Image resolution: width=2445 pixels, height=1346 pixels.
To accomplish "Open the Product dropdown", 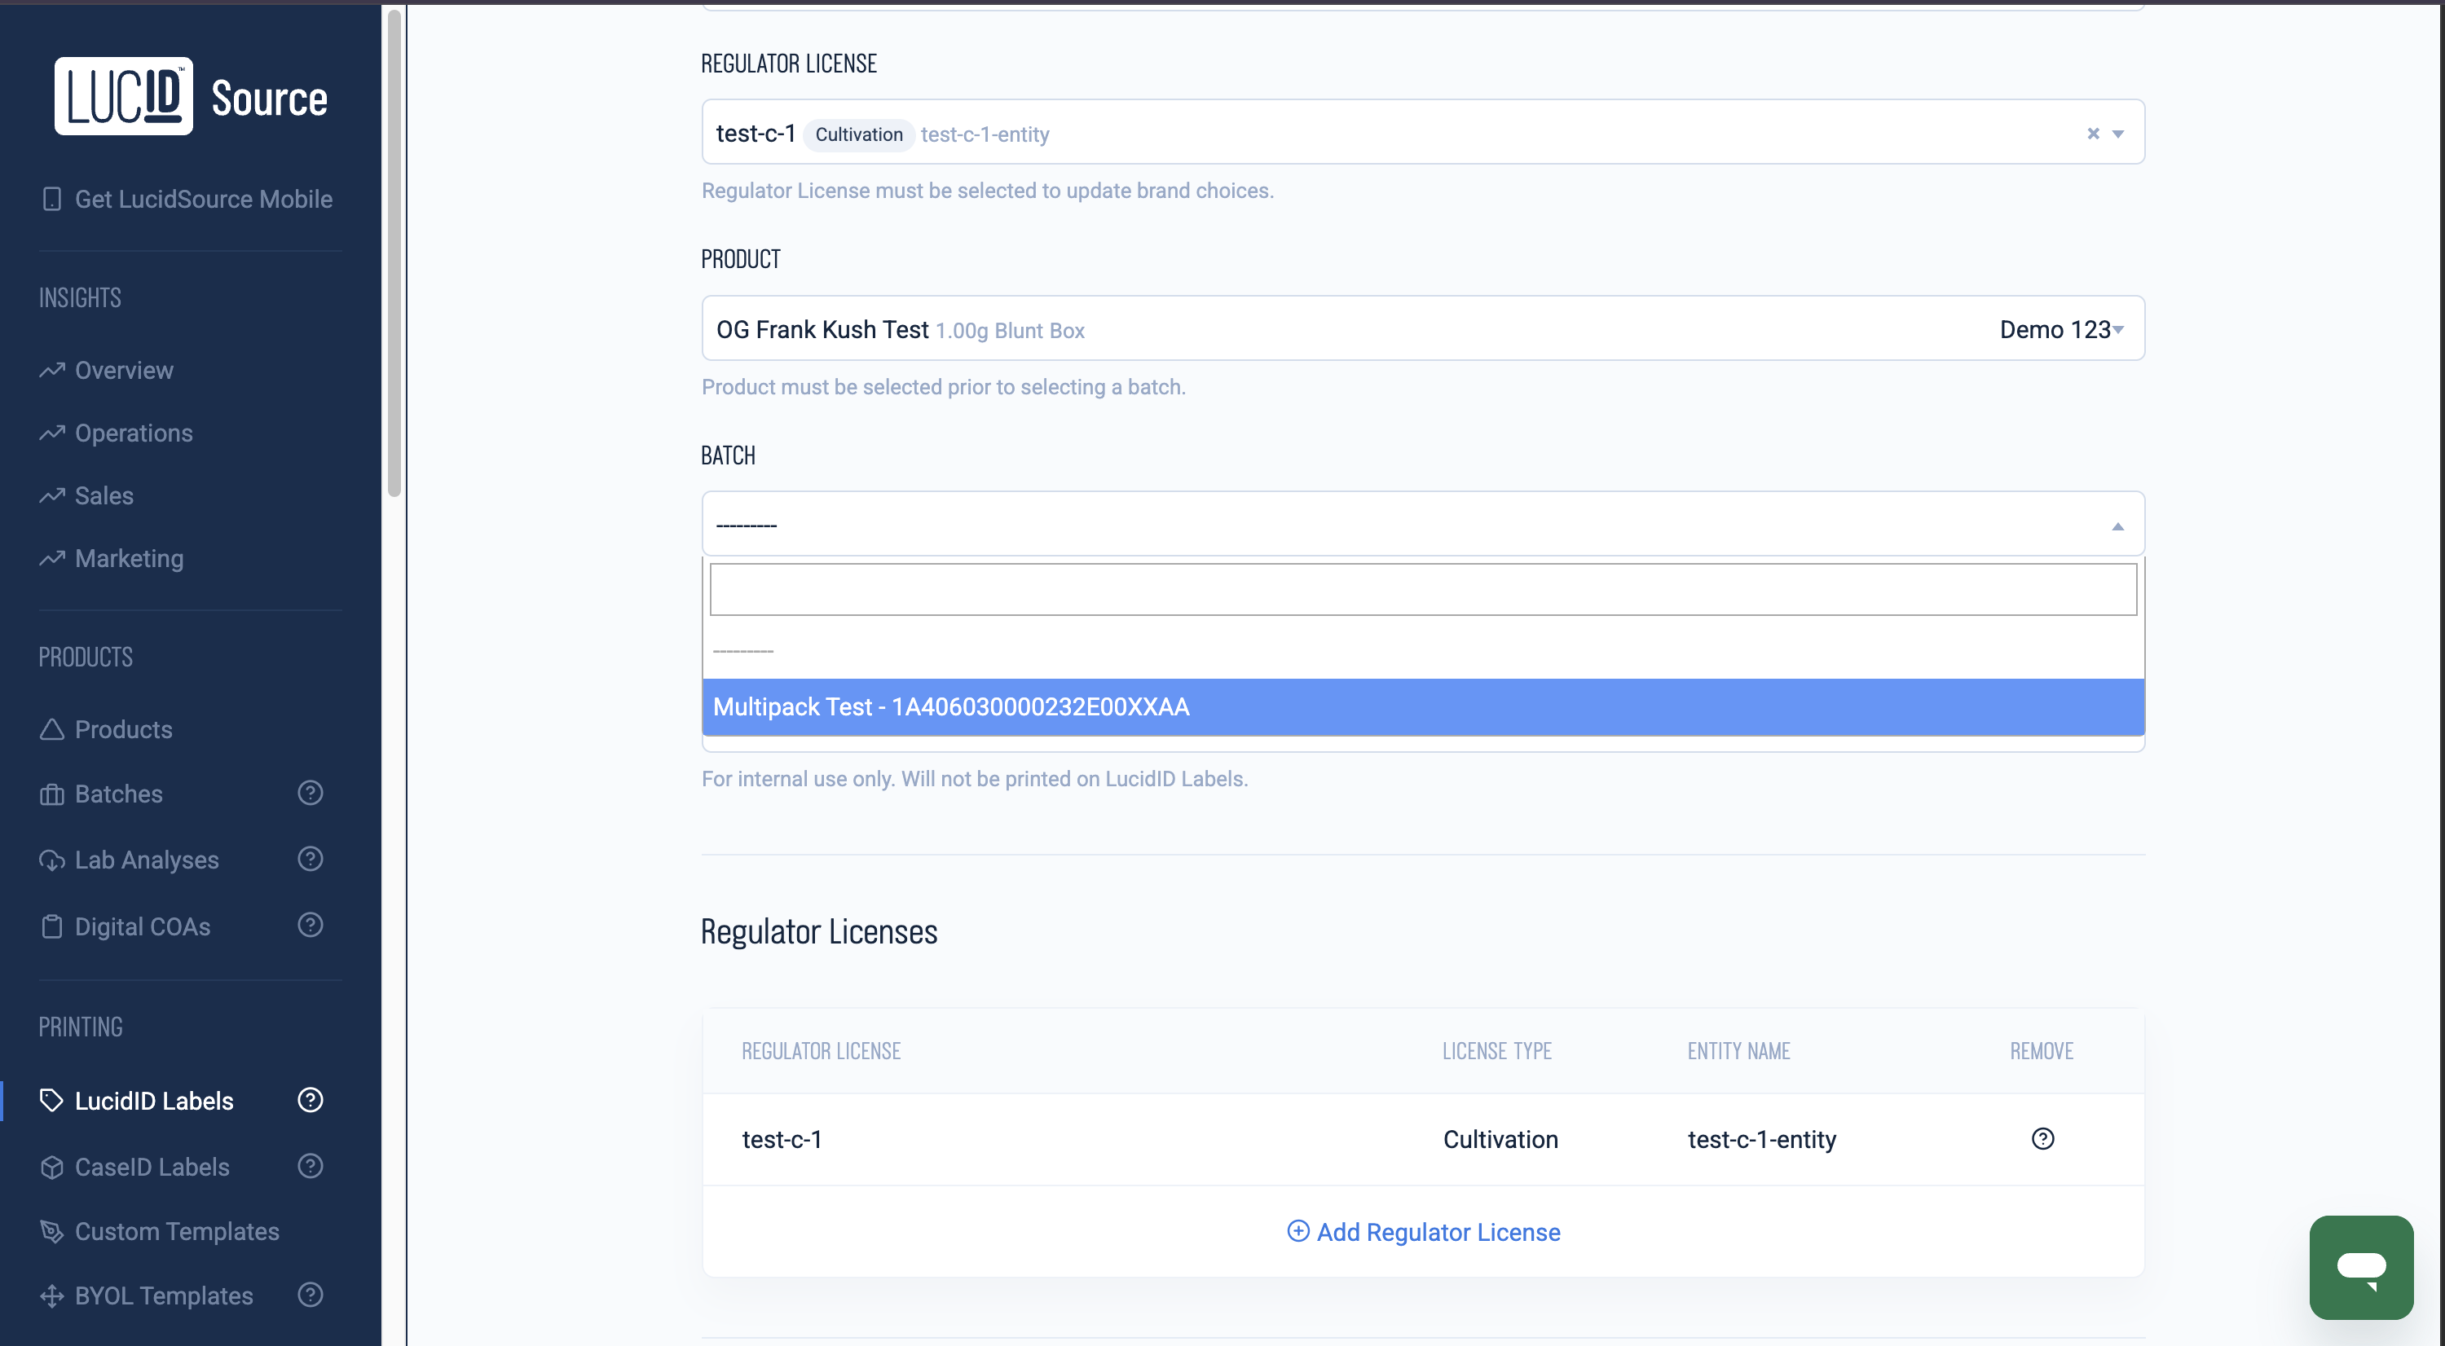I will 1422,329.
